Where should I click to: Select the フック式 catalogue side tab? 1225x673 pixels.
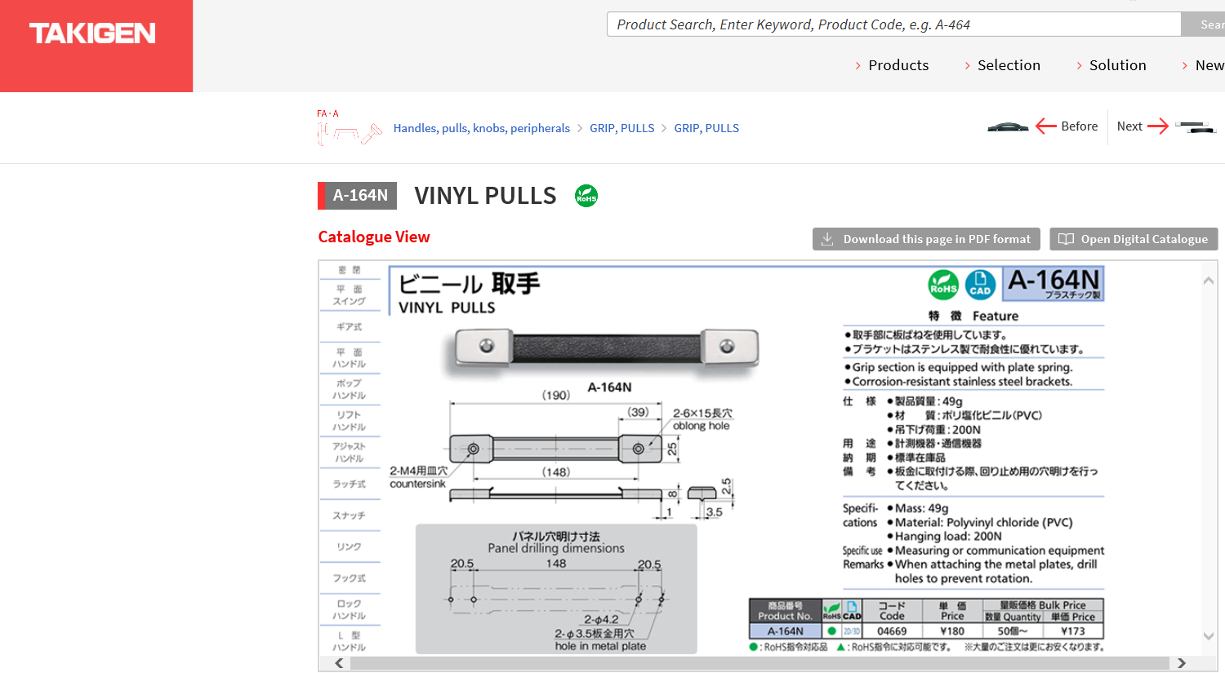[350, 579]
